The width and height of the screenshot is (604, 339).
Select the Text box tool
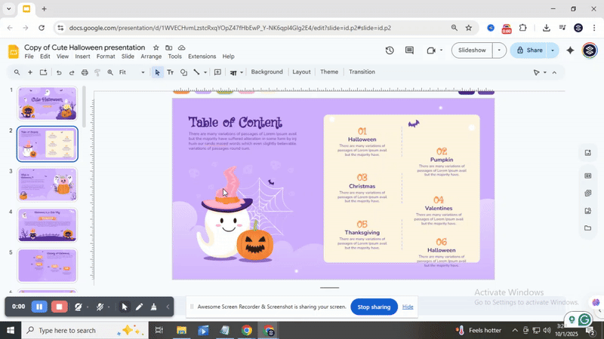170,72
